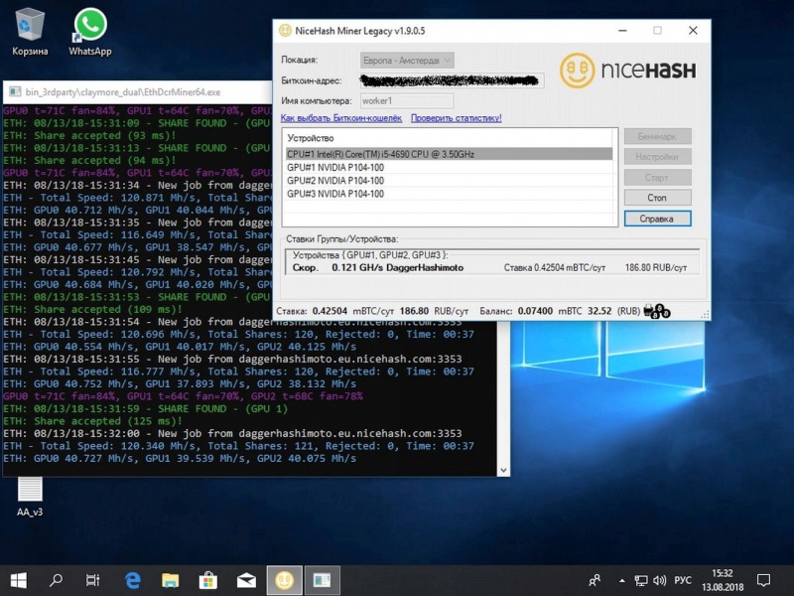Viewport: 794px width, 596px height.
Task: Click balance value 0.07400 in the status bar
Action: pyautogui.click(x=535, y=311)
